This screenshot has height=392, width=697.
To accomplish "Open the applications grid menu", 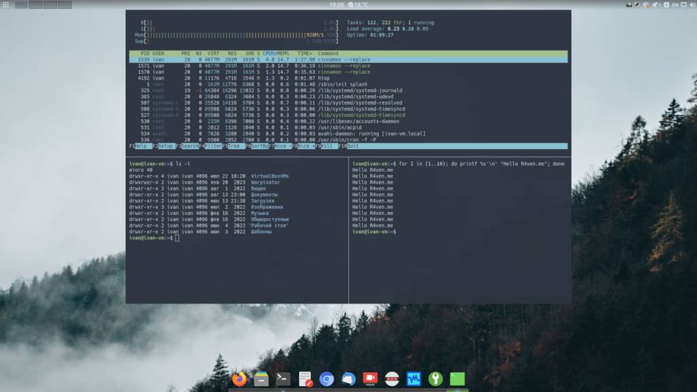I will pyautogui.click(x=6, y=5).
